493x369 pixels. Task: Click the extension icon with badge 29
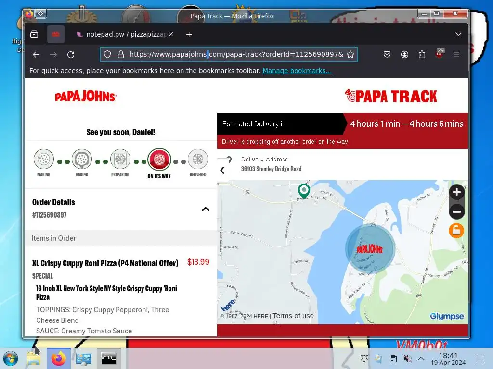440,53
